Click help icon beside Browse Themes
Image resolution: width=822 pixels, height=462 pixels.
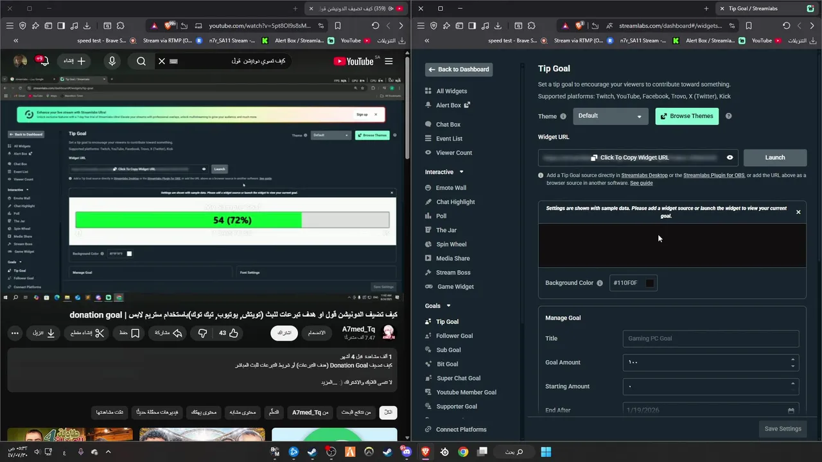tap(728, 116)
